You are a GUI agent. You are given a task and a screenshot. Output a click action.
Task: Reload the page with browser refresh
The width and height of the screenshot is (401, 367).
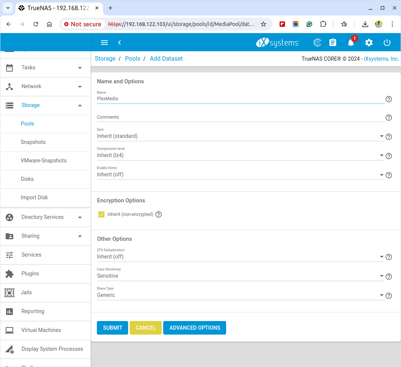[x=36, y=24]
